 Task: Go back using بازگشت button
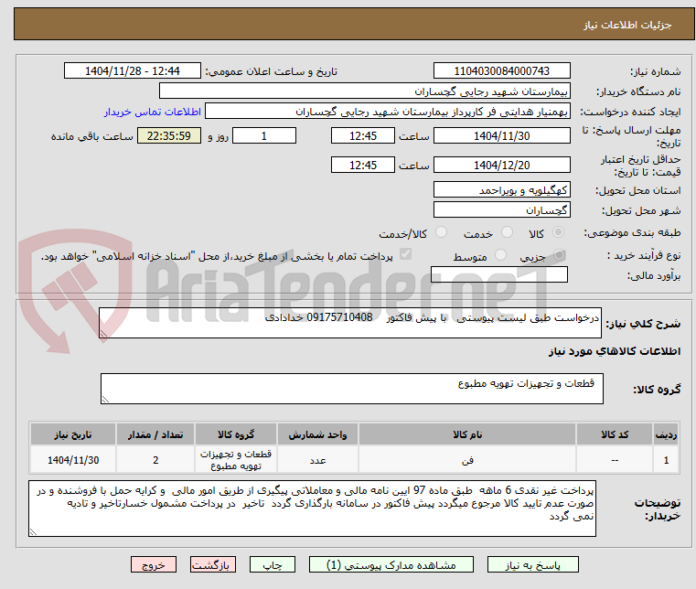212,564
